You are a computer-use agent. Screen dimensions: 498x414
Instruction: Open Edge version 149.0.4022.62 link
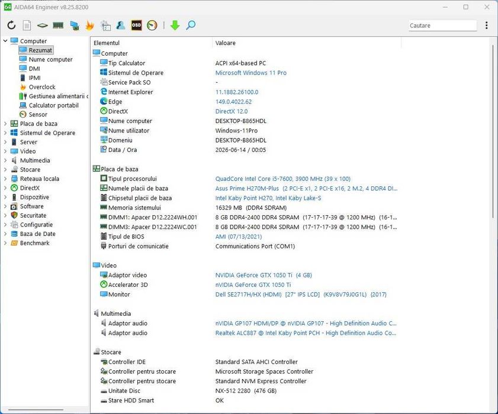point(233,102)
